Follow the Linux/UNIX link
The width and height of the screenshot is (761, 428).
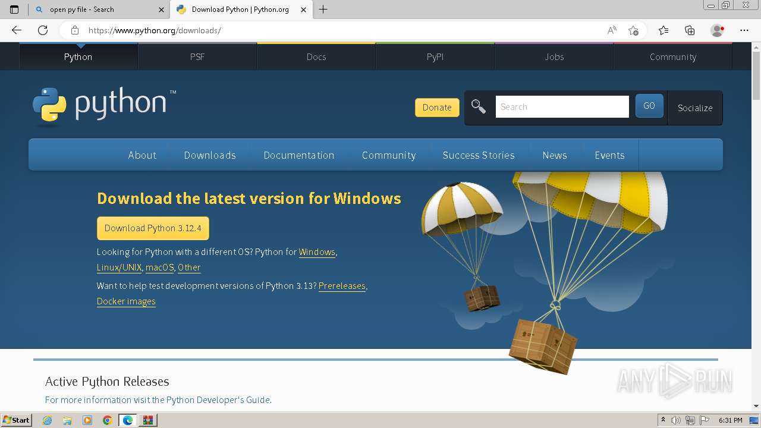(120, 267)
